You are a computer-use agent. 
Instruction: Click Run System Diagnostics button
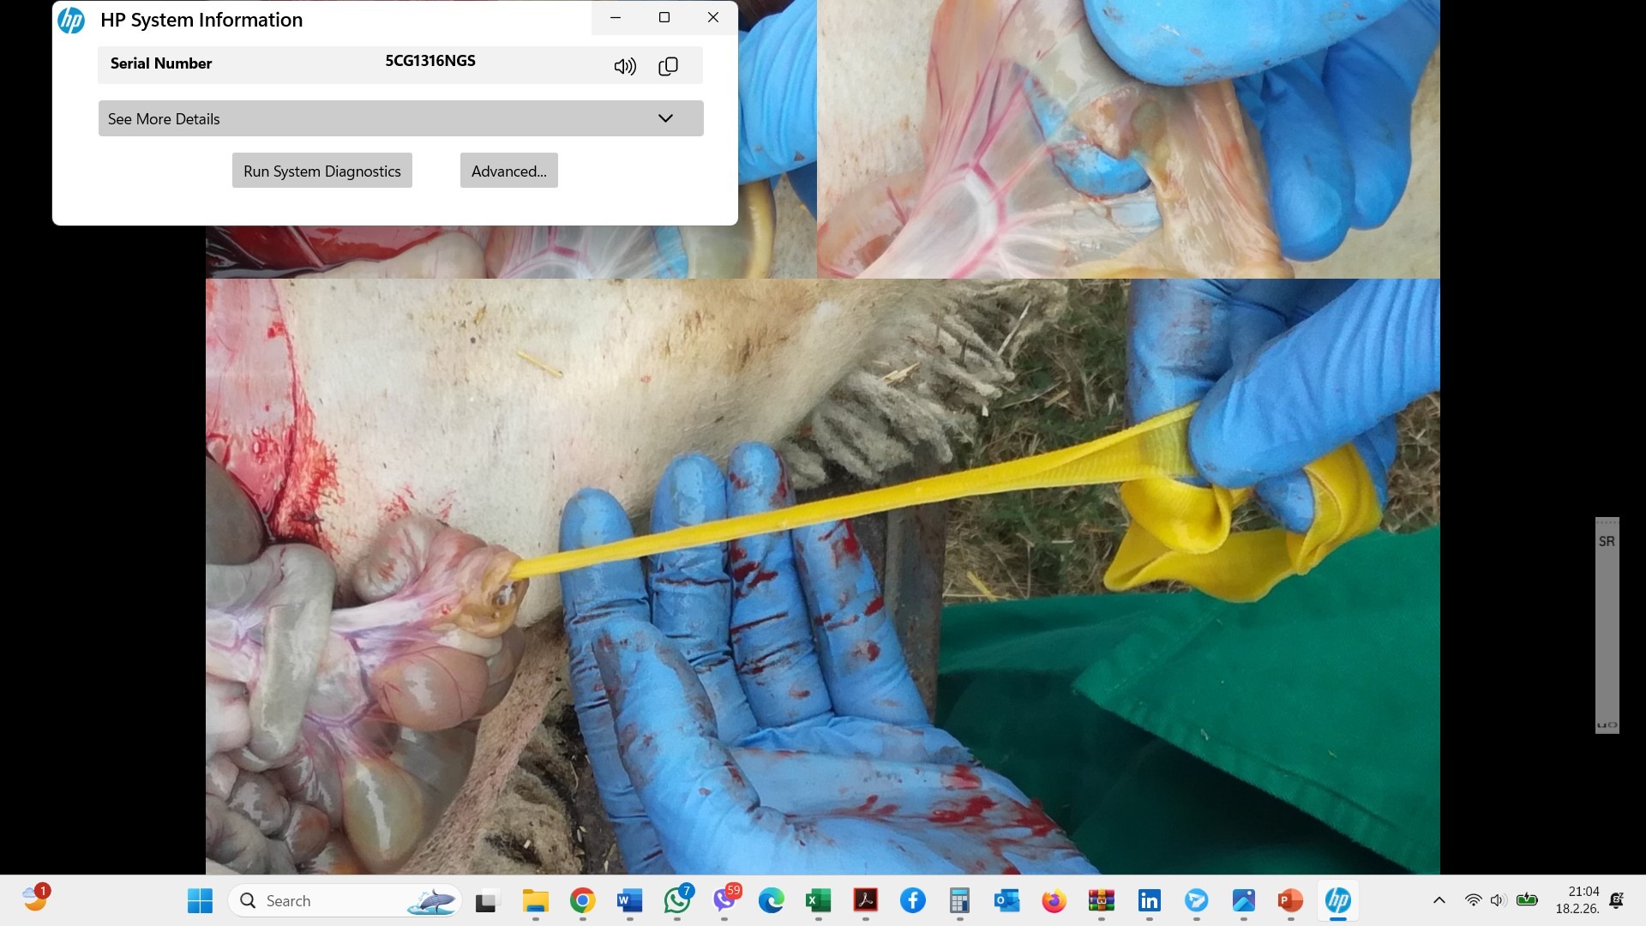pyautogui.click(x=321, y=171)
